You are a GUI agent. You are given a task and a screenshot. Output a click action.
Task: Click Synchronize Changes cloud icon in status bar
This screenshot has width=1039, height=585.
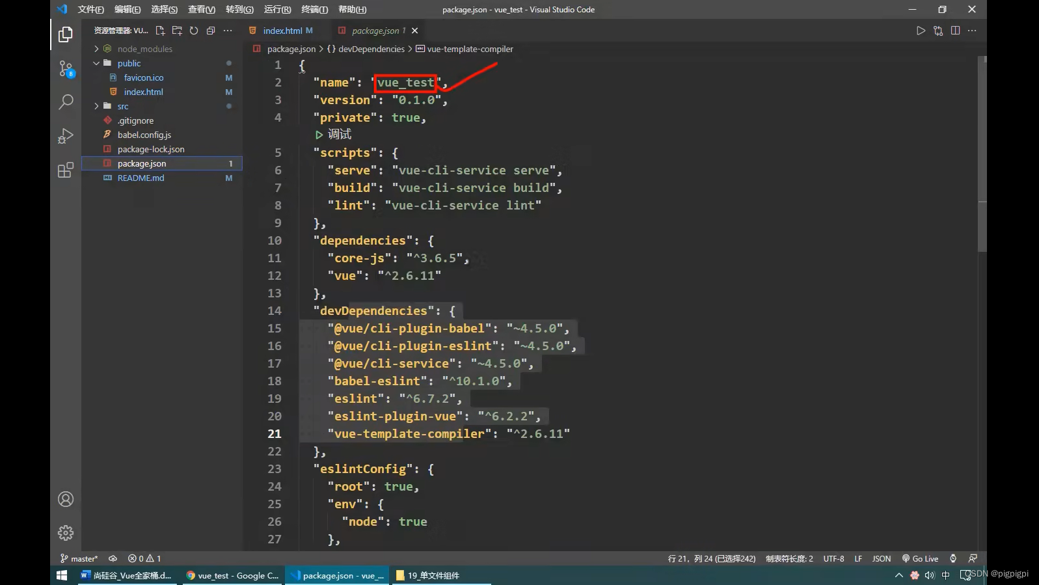pos(113,558)
